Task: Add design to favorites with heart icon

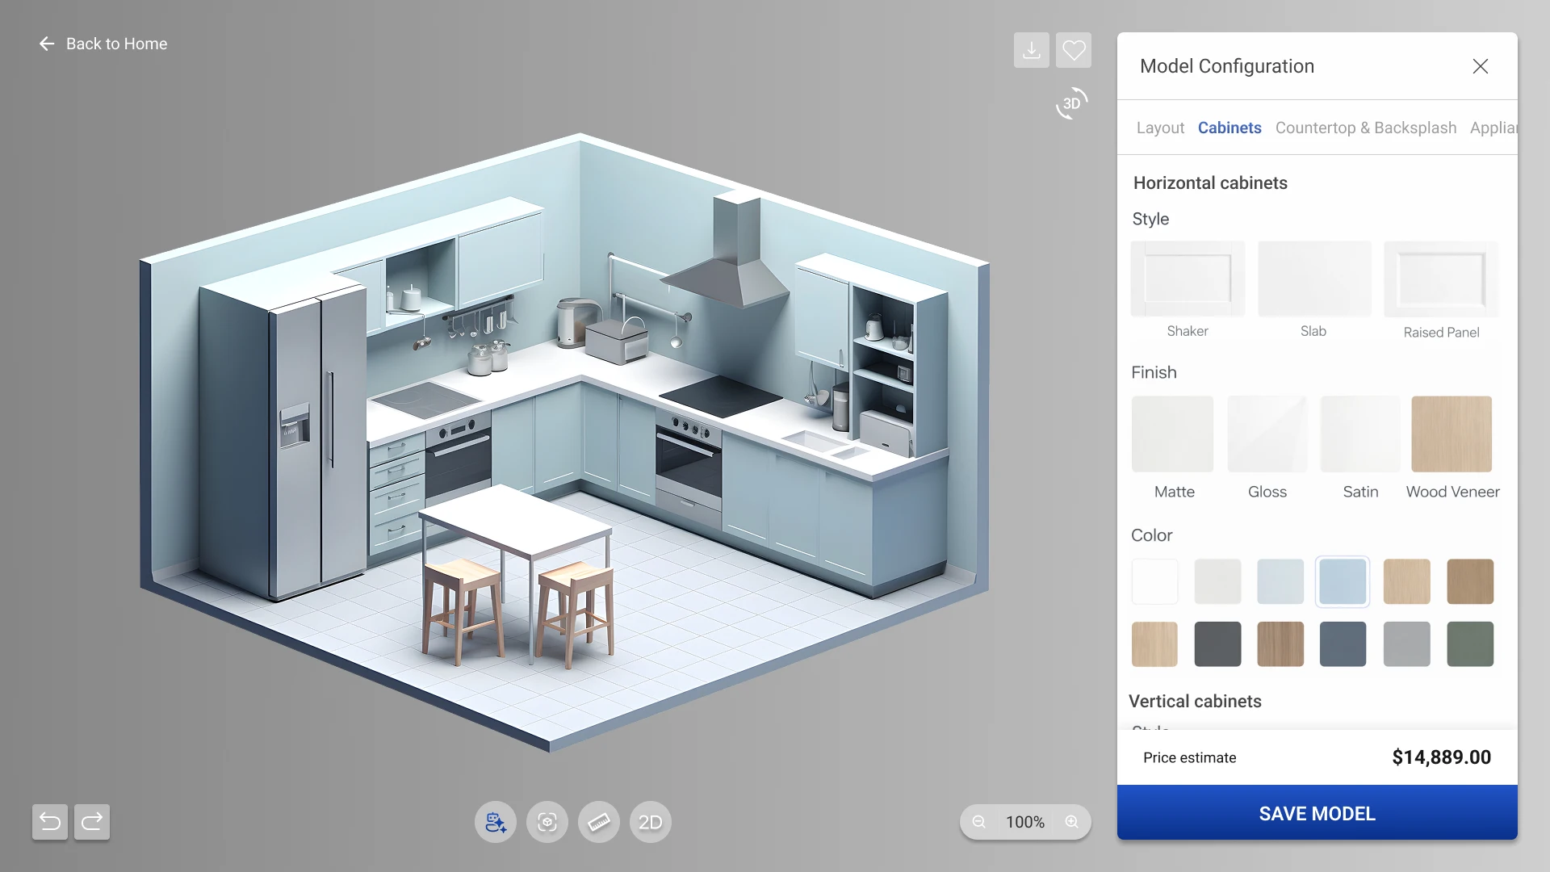Action: 1073,50
